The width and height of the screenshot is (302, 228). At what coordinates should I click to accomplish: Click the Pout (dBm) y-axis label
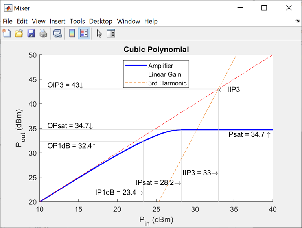(x=20, y=128)
